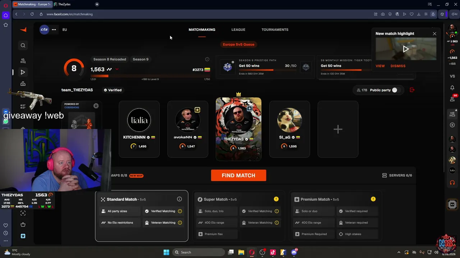460x258 pixels.
Task: View the new match highlight
Action: click(x=380, y=66)
